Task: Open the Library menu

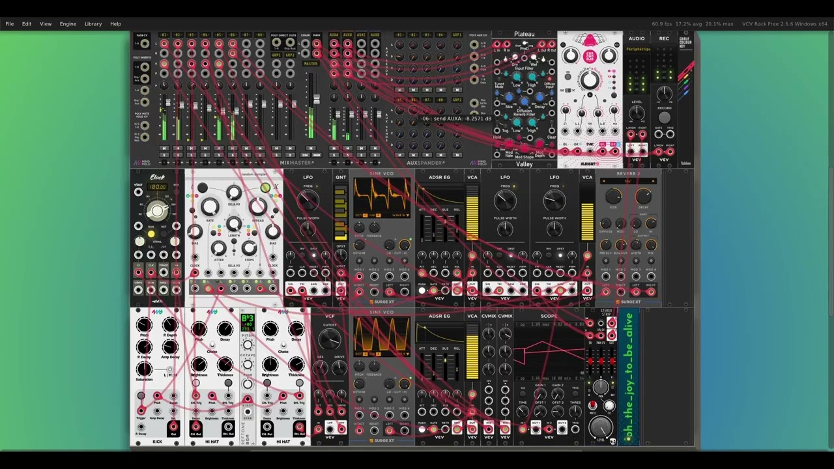Action: (x=93, y=24)
